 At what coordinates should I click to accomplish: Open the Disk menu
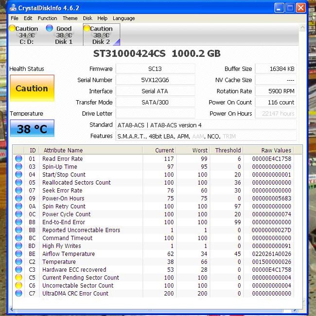(x=88, y=18)
